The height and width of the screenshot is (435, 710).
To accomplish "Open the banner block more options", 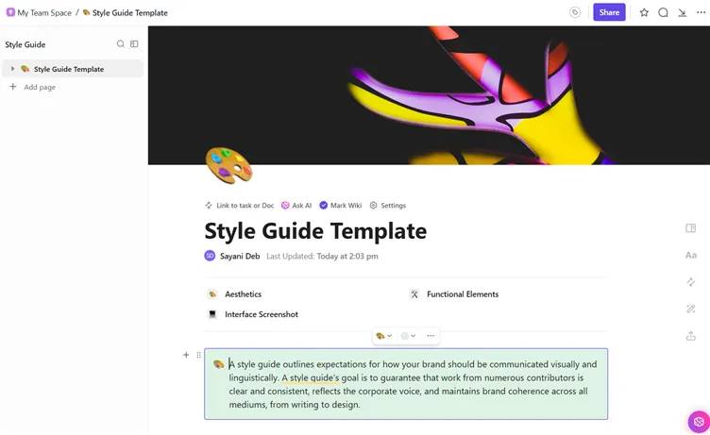I will coord(431,336).
